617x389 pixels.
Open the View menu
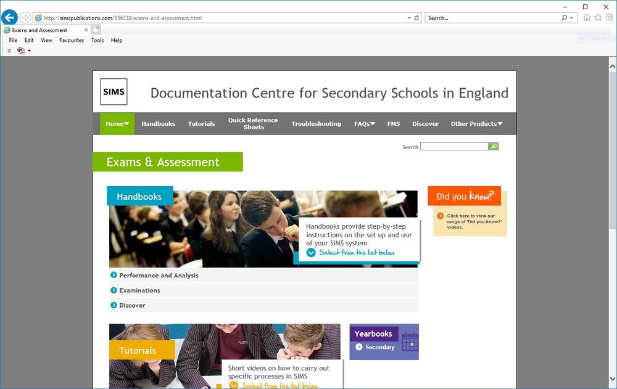pyautogui.click(x=46, y=40)
